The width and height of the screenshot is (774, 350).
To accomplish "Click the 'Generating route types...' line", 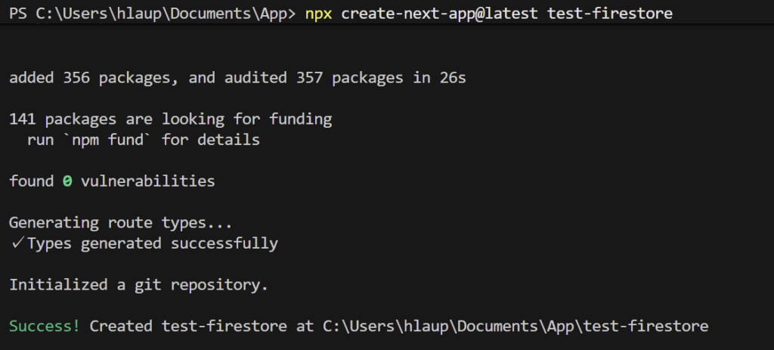I will (120, 223).
